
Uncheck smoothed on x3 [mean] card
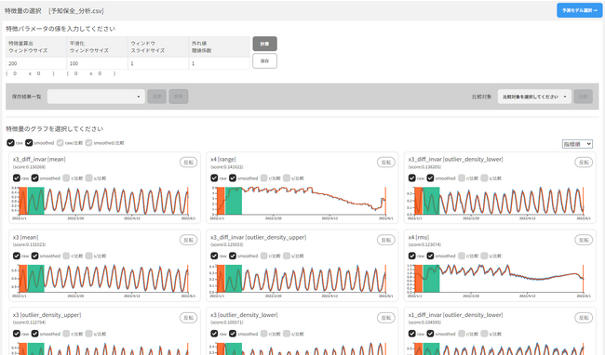(35, 256)
